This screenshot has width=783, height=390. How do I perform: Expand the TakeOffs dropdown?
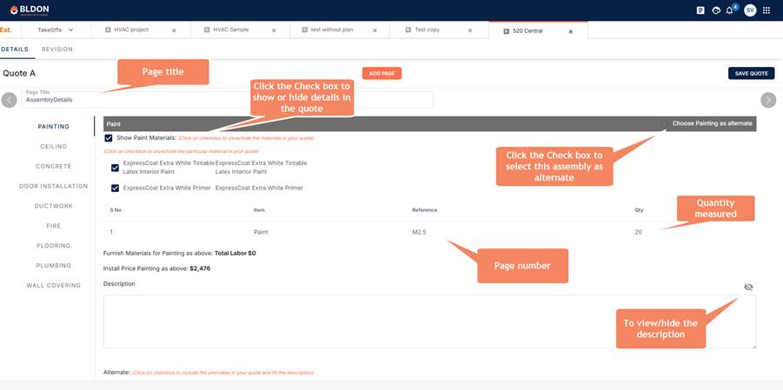pos(70,30)
